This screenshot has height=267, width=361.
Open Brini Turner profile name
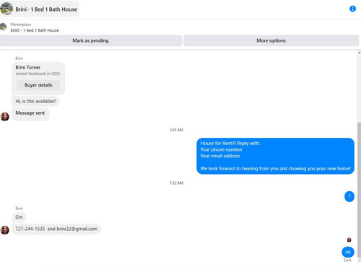tap(28, 67)
